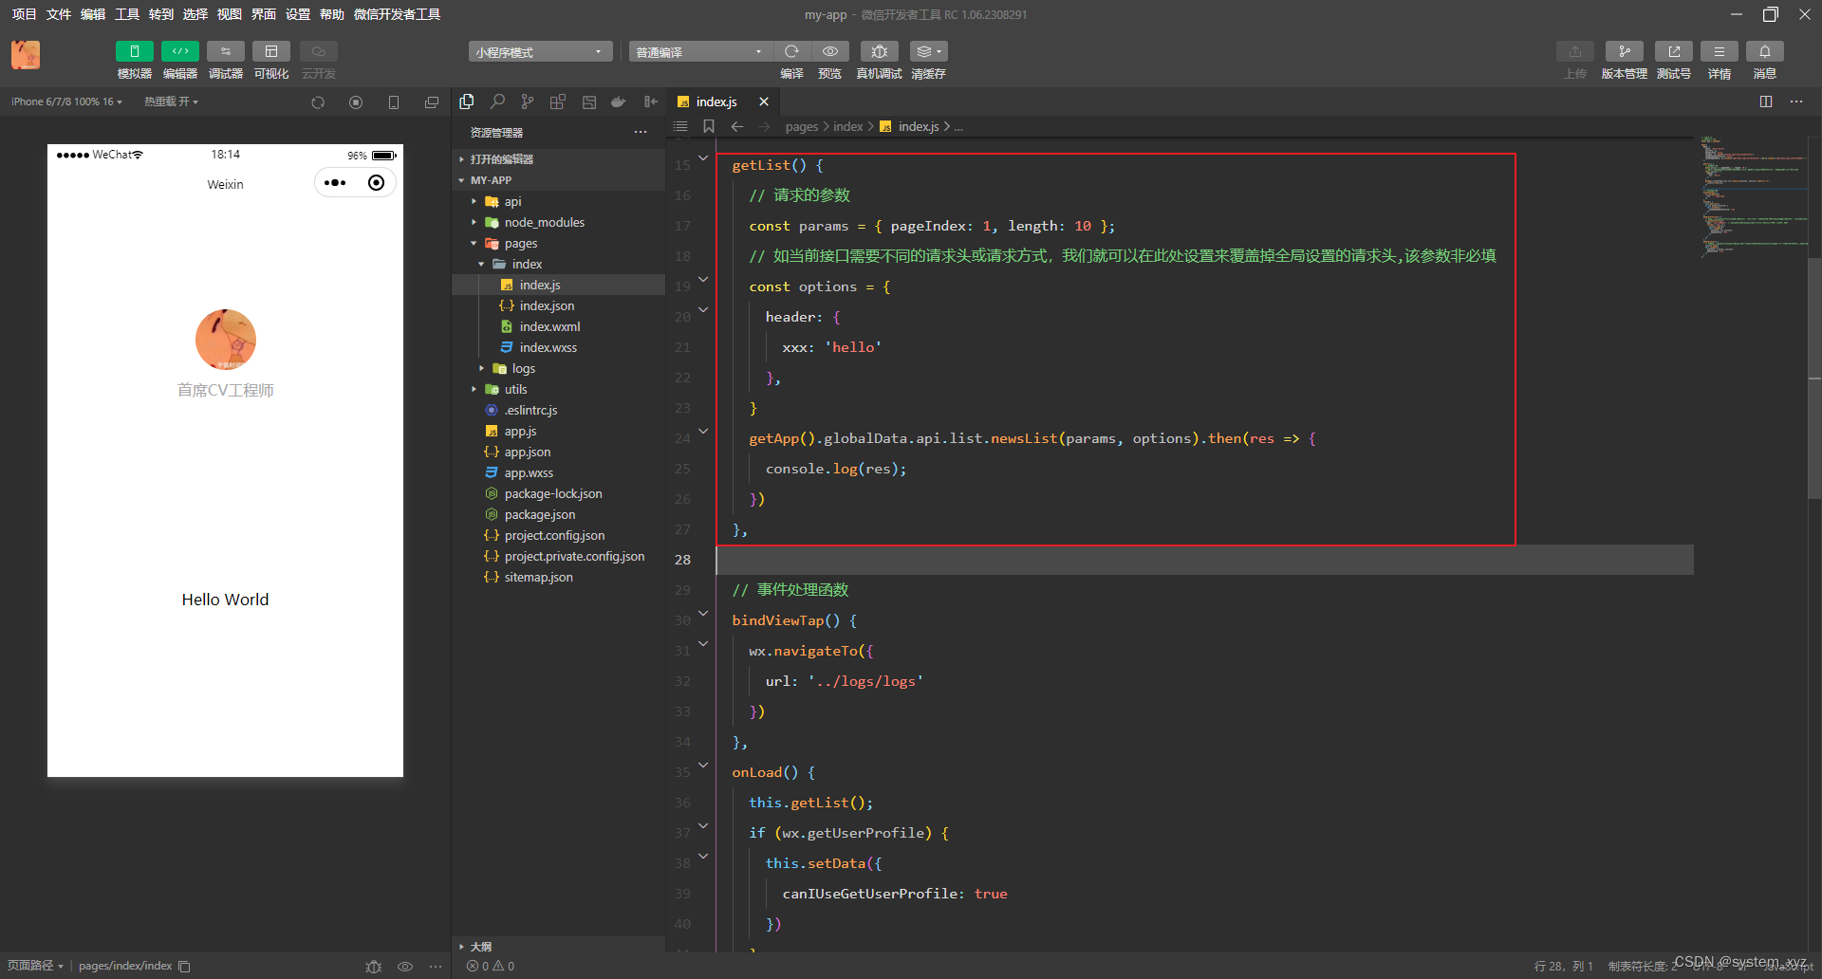Viewport: 1822px width, 979px height.
Task: Open app.js file
Action: tap(559, 431)
